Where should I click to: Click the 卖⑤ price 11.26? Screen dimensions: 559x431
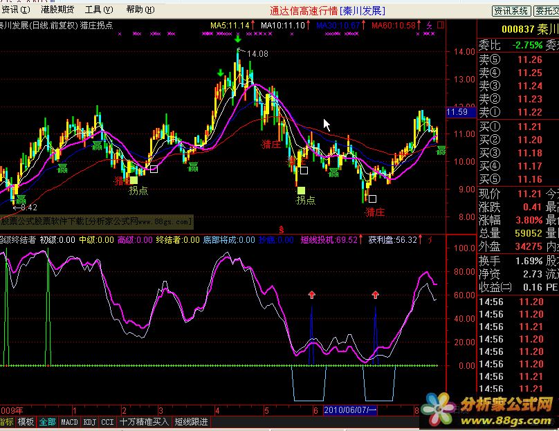[530, 59]
